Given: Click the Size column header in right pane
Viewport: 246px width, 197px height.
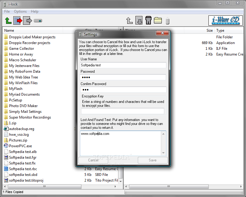Looking at the screenshot, I should [199, 30].
